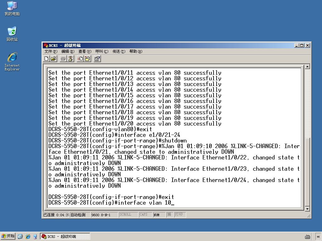Open My Computer desktop icon

pyautogui.click(x=12, y=8)
